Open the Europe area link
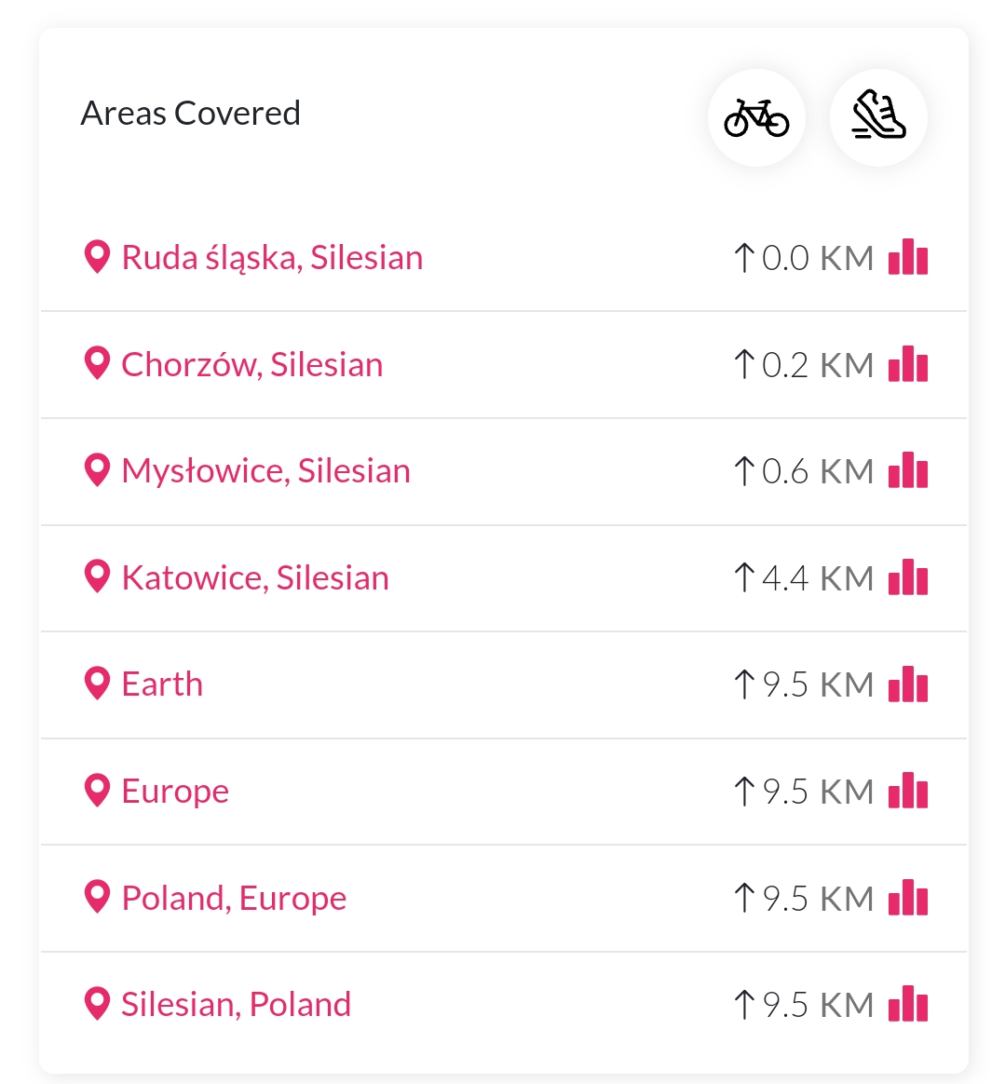Screen dimensions: 1005x1084 (x=175, y=792)
